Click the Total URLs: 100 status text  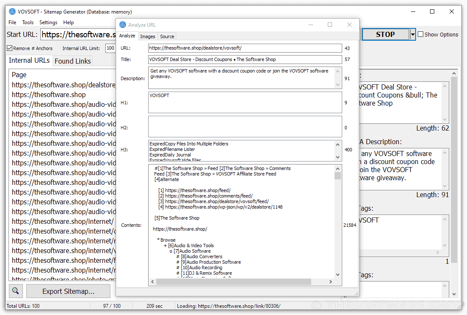(x=23, y=306)
